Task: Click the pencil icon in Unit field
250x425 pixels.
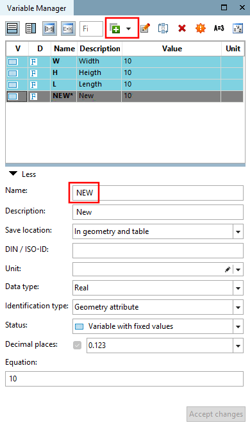Action: click(228, 270)
